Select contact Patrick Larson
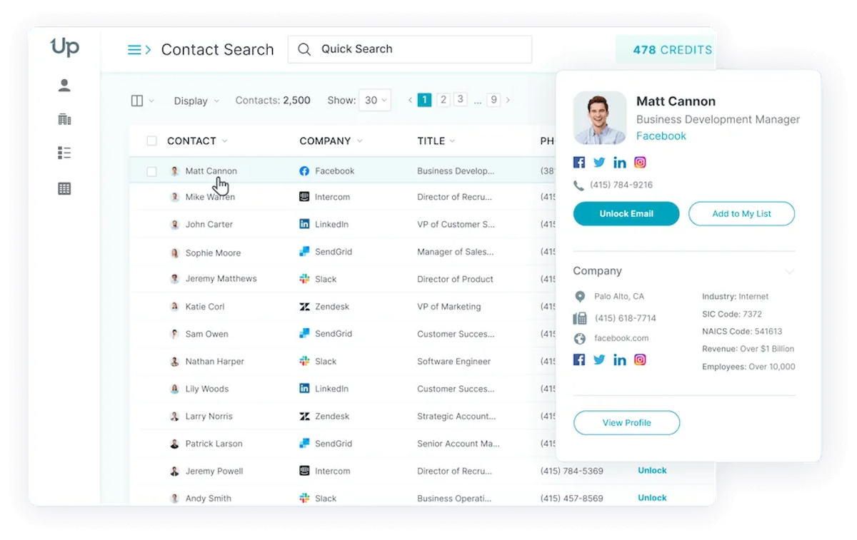This screenshot has width=857, height=540. pos(214,444)
